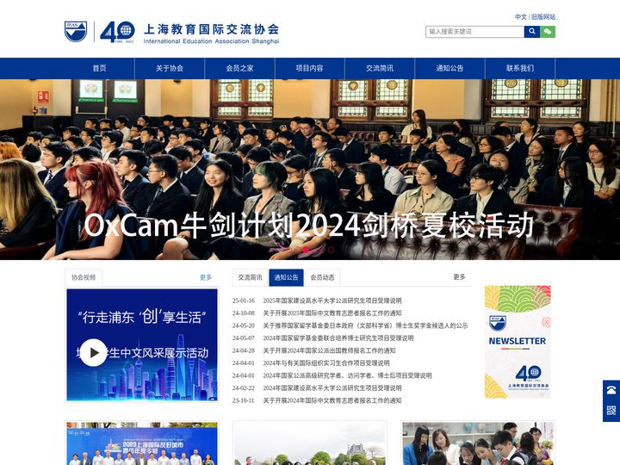The height and width of the screenshot is (465, 620).
Task: Click the 24-04-28 date entry
Action: pos(244,350)
